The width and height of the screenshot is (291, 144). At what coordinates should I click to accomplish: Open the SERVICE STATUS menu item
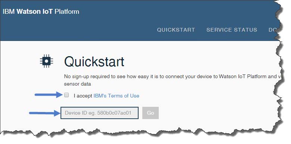232,30
